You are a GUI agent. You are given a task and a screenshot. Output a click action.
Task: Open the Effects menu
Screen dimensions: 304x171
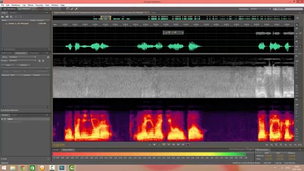pyautogui.click(x=30, y=5)
